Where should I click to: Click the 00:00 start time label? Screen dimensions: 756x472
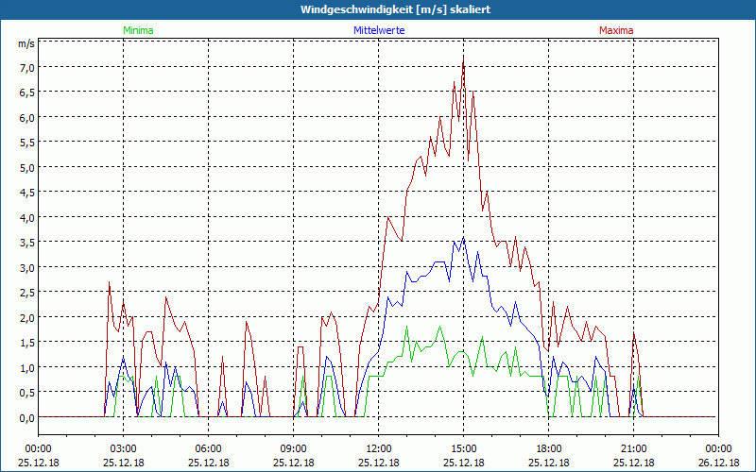pyautogui.click(x=38, y=448)
